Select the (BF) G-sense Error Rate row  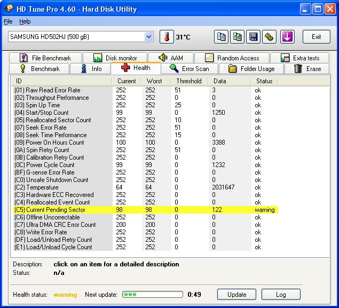click(x=146, y=172)
